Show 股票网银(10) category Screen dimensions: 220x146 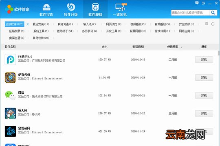[x=138, y=31]
